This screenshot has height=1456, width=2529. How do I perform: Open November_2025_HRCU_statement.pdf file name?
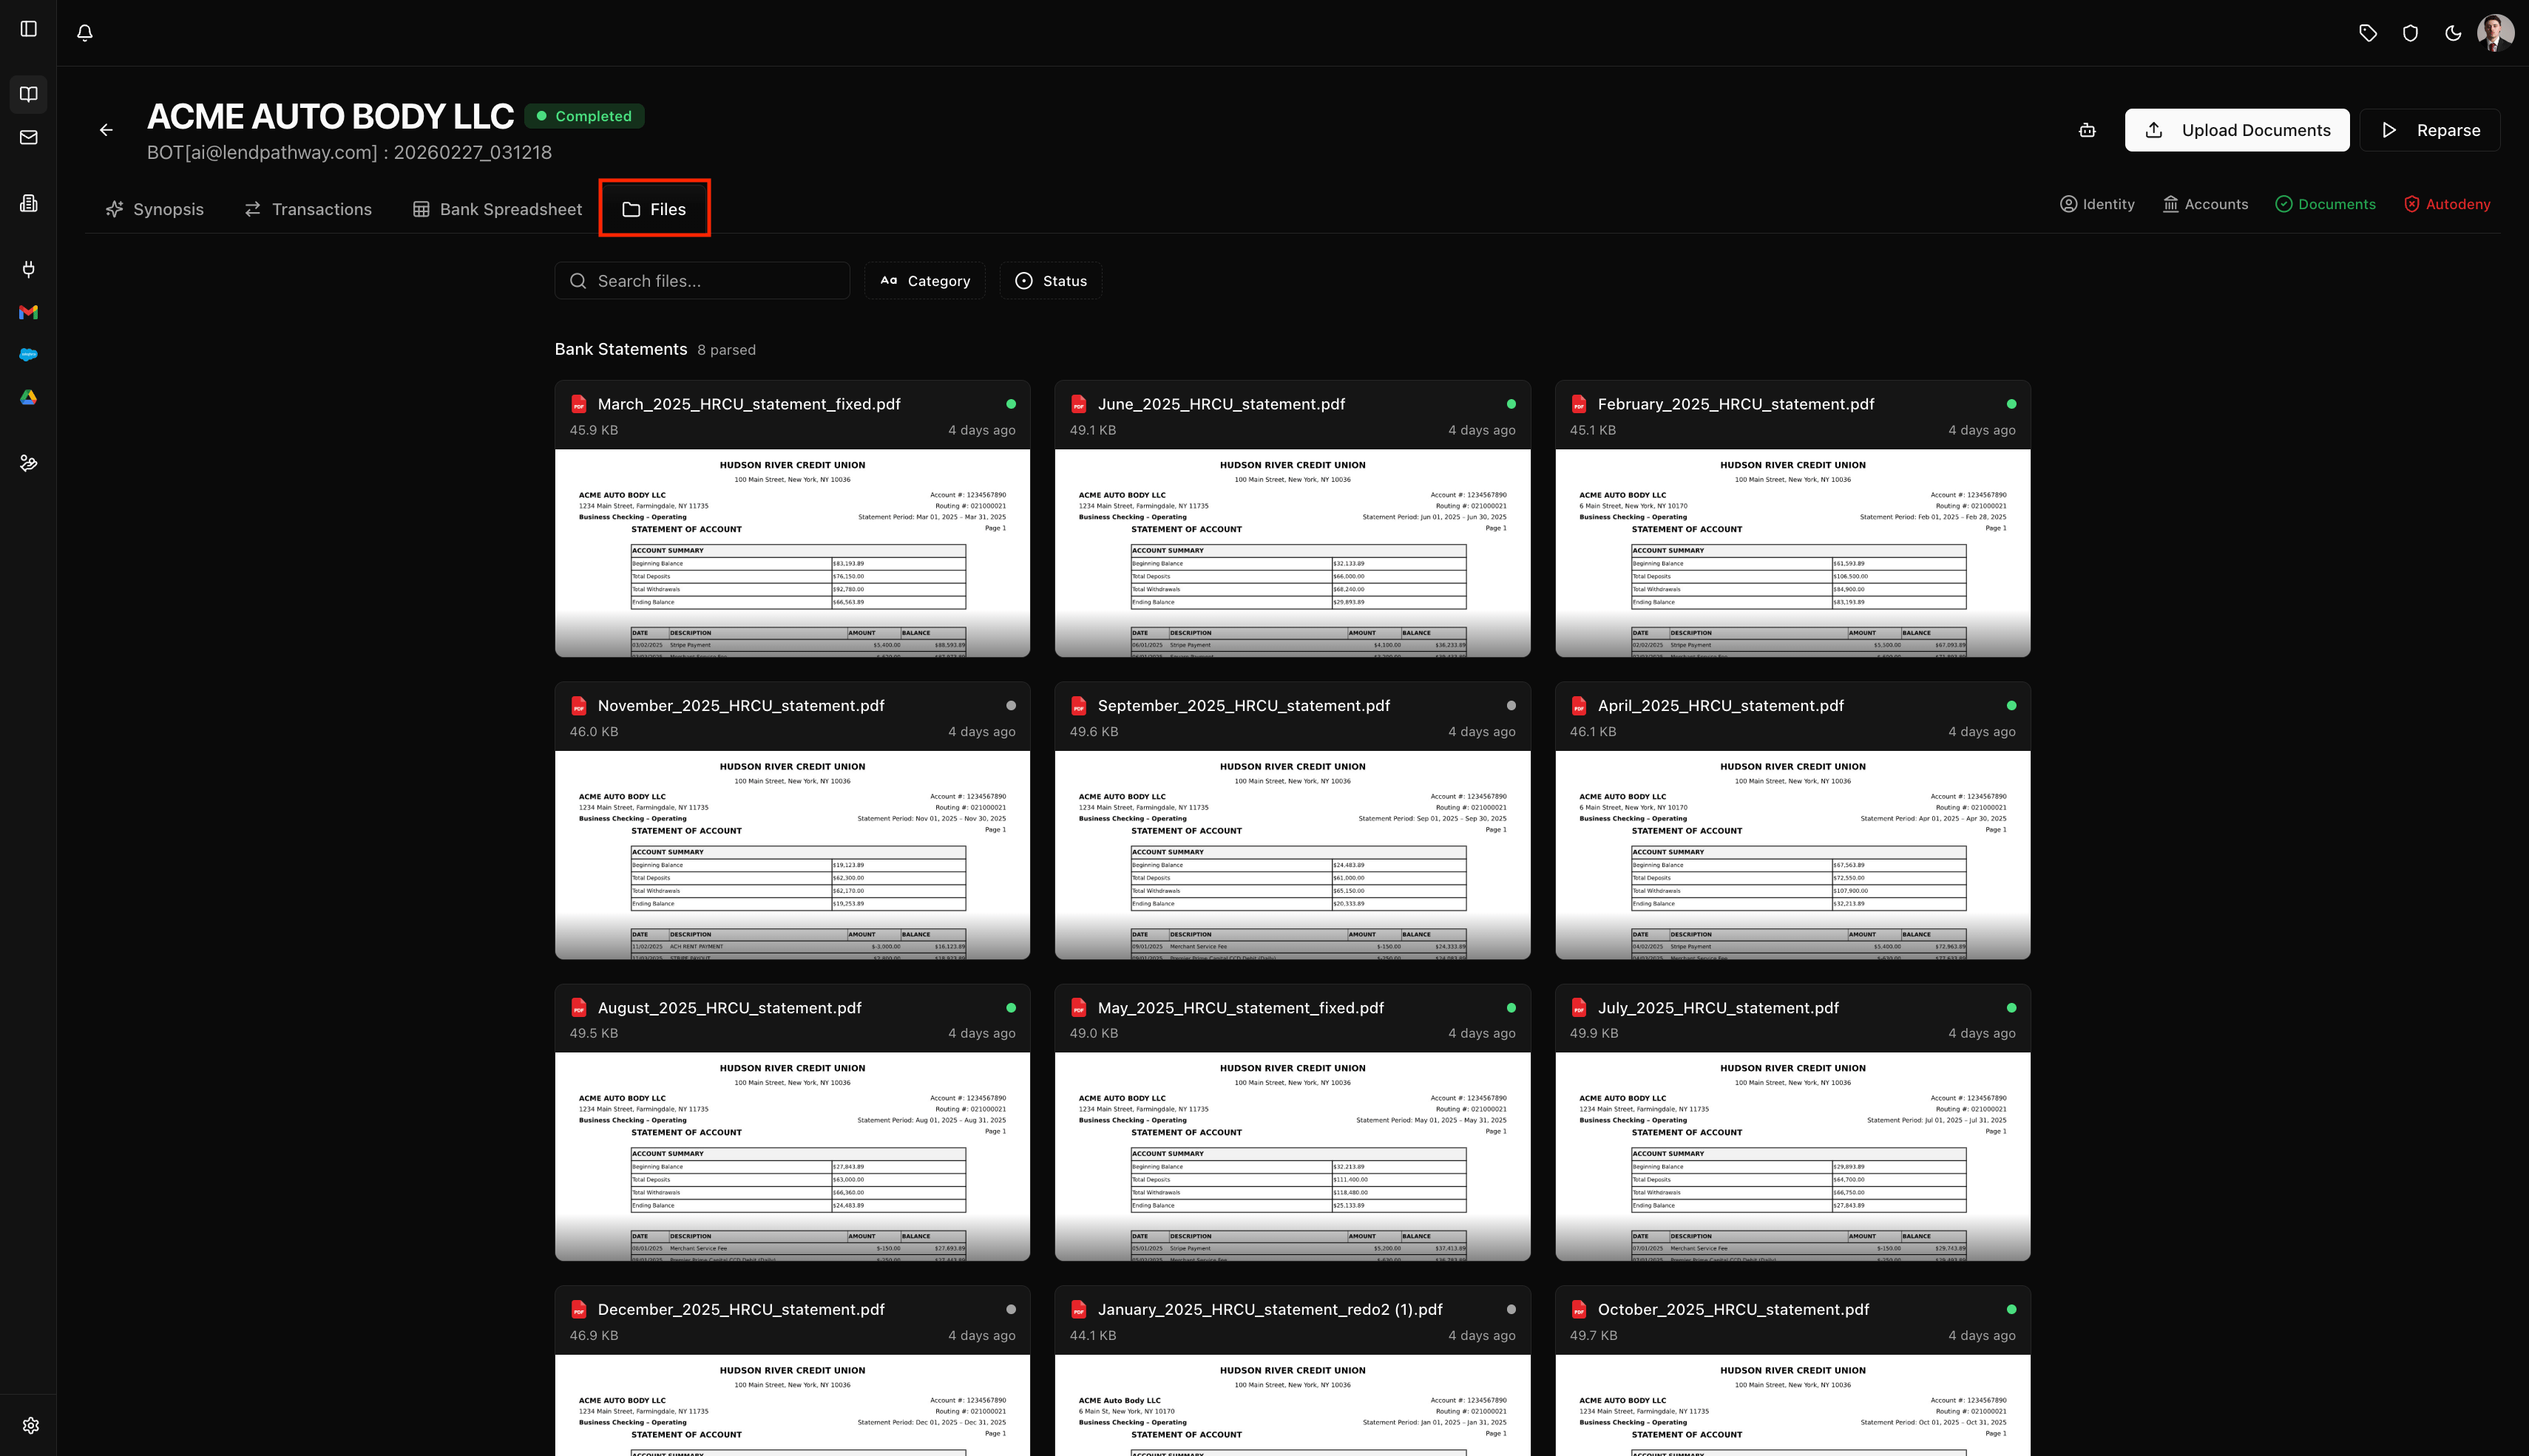(x=741, y=706)
